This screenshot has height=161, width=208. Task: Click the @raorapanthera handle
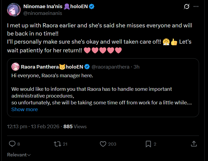click(110, 67)
